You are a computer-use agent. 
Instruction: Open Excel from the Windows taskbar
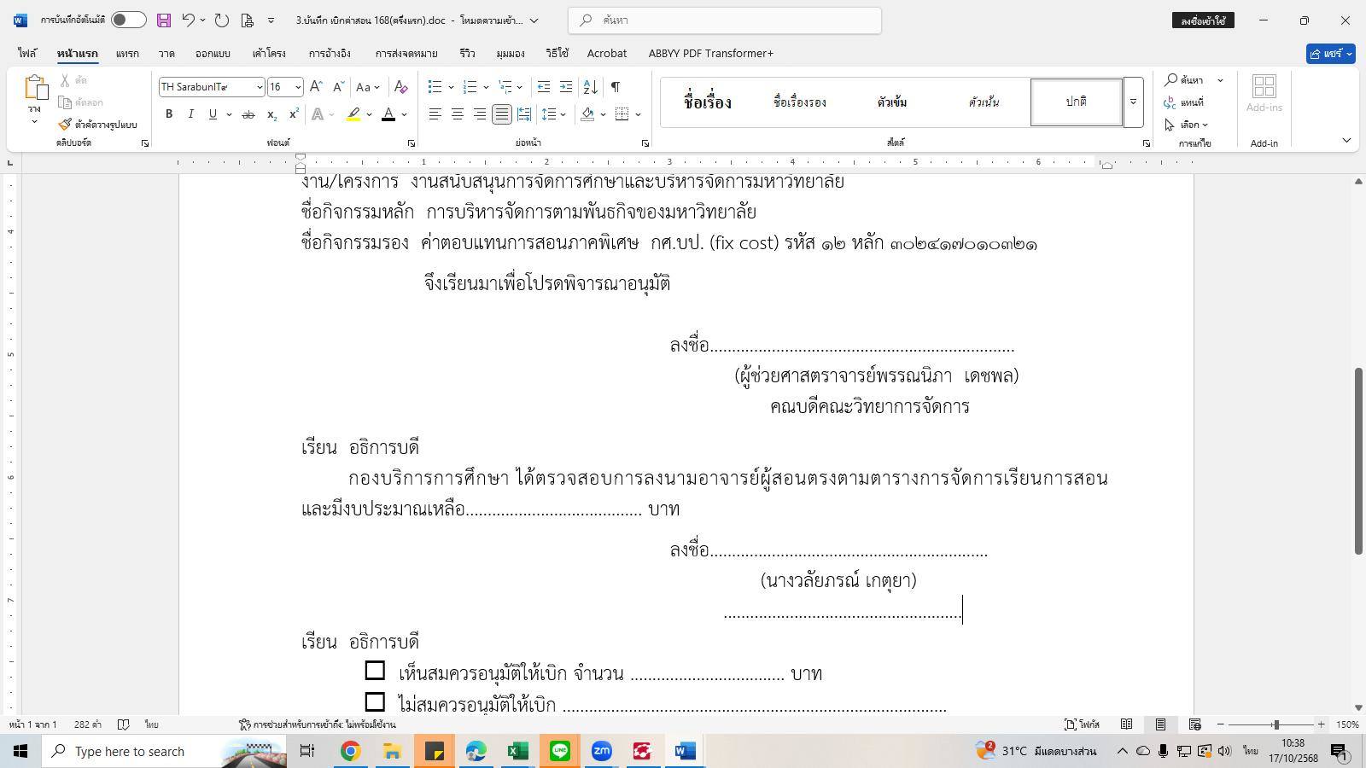pyautogui.click(x=517, y=751)
